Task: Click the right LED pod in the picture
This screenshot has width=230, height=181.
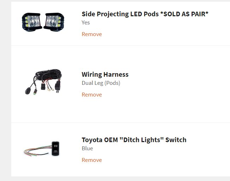Action: [x=54, y=22]
